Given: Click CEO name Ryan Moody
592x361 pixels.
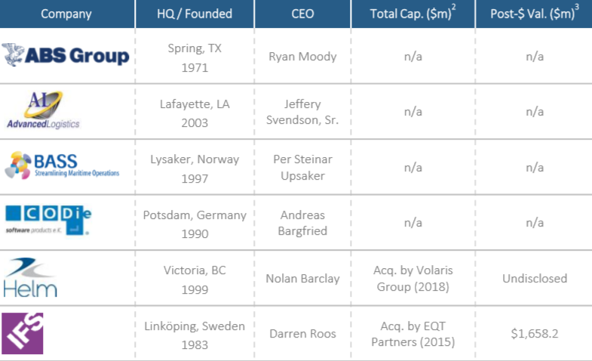Looking at the screenshot, I should click(302, 56).
